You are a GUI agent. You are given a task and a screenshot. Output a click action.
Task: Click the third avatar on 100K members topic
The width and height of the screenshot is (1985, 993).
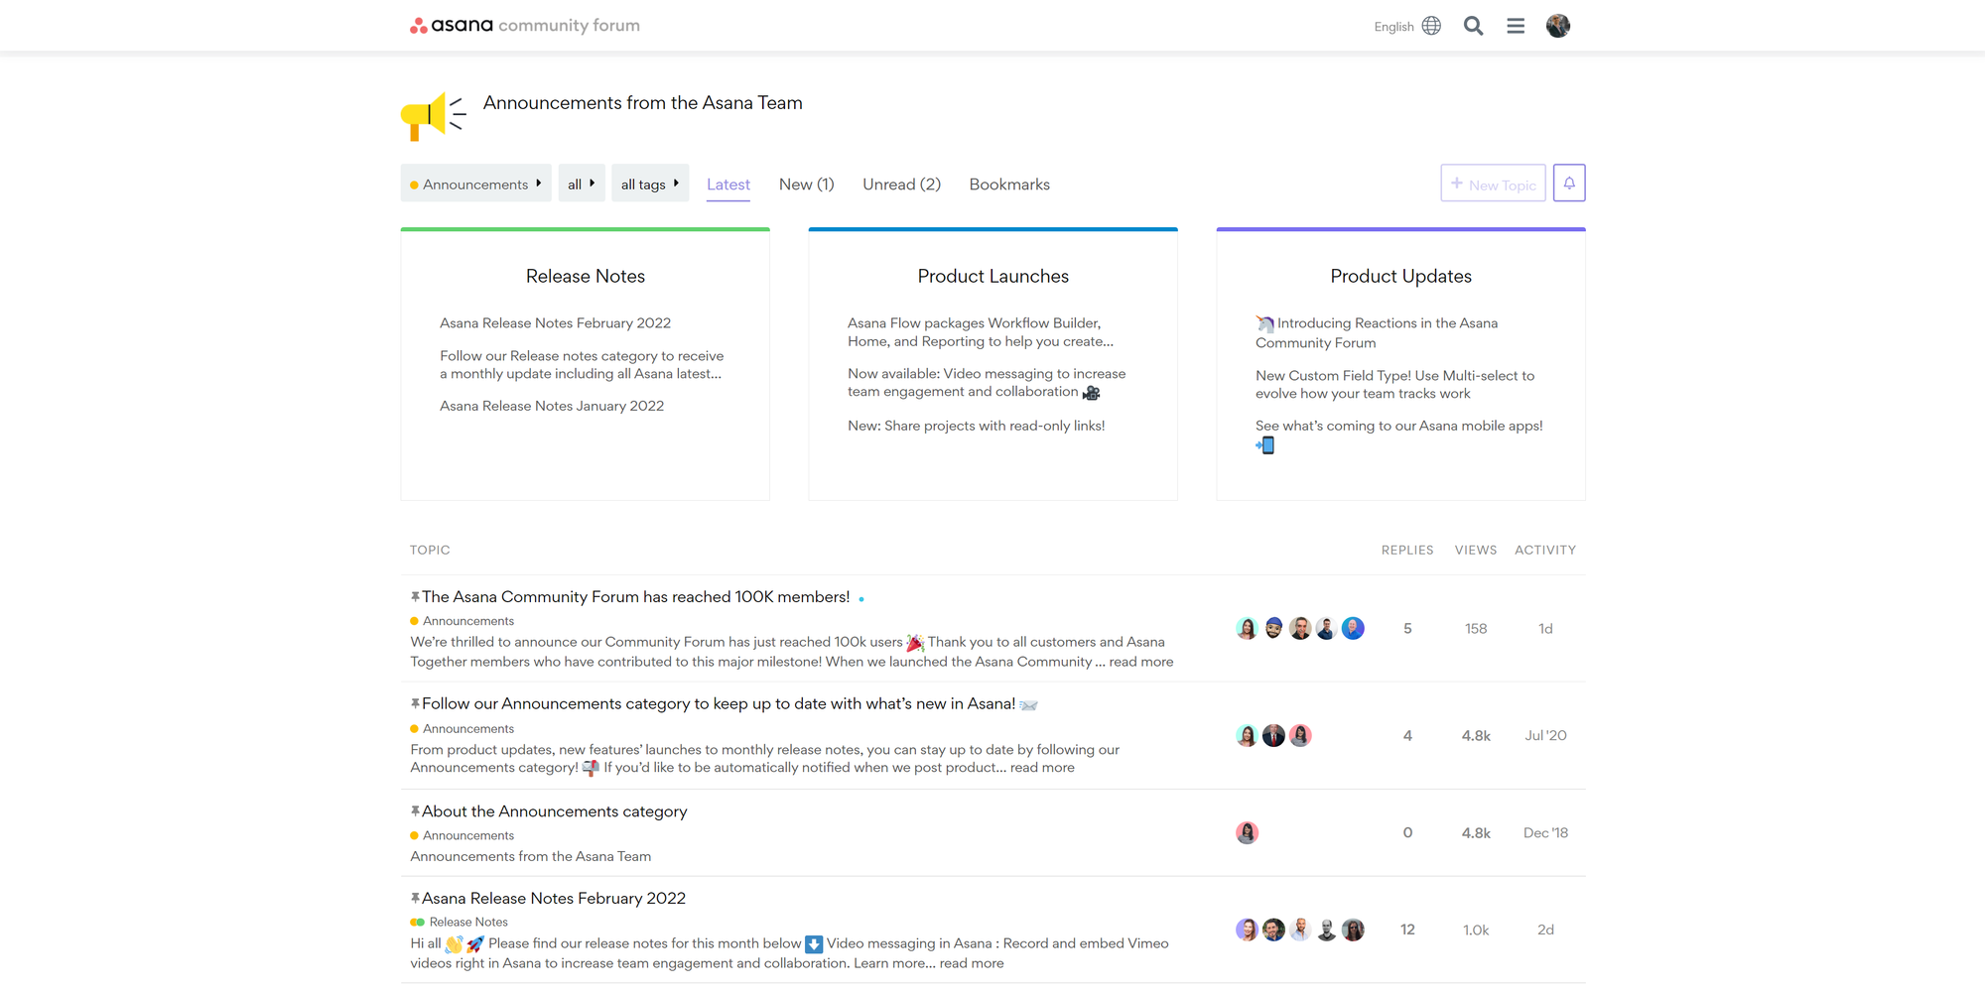tap(1300, 628)
